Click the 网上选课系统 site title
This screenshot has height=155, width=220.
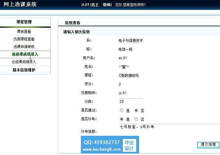[x=20, y=4]
